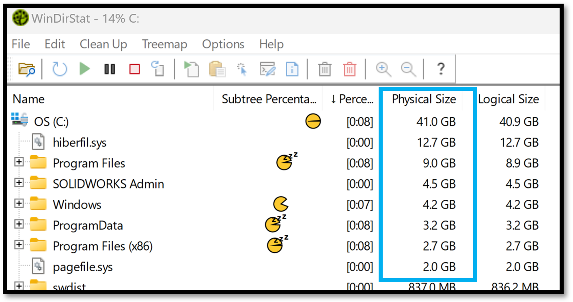The width and height of the screenshot is (573, 302).
Task: Stop the scan with the red stop icon
Action: (134, 69)
